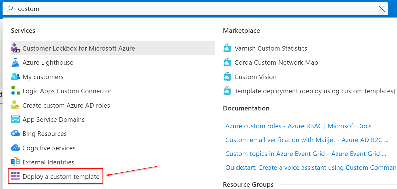Clear the search box with the X
Image resolution: width=397 pixels, height=189 pixels.
tap(381, 9)
